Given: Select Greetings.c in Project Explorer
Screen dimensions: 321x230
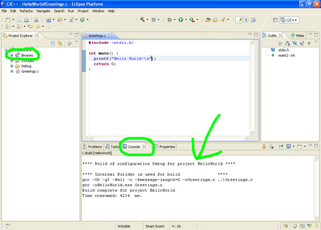Looking at the screenshot, I should point(30,72).
